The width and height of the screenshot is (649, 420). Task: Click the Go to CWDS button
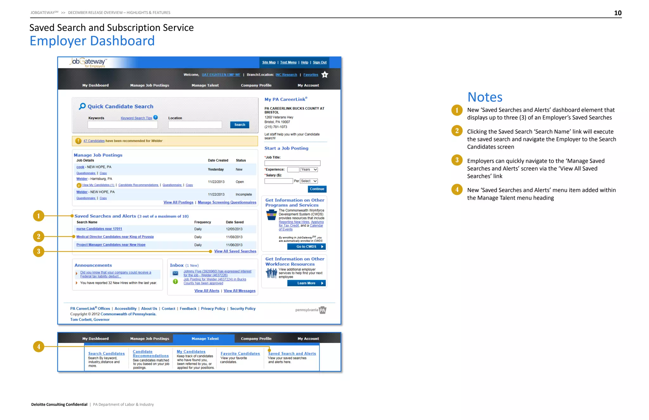pos(306,247)
